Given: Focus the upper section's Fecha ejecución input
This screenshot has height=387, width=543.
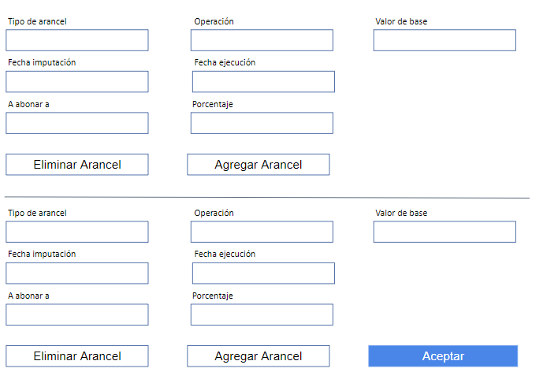Looking at the screenshot, I should point(263,82).
